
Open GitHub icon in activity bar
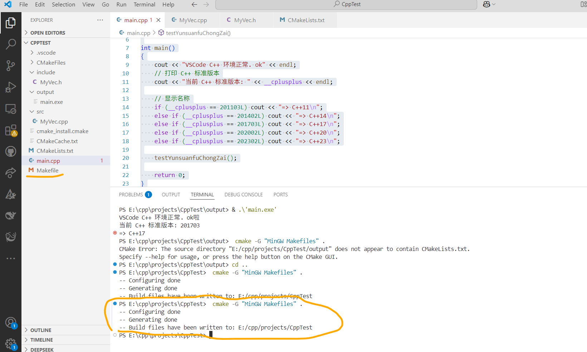(x=11, y=152)
